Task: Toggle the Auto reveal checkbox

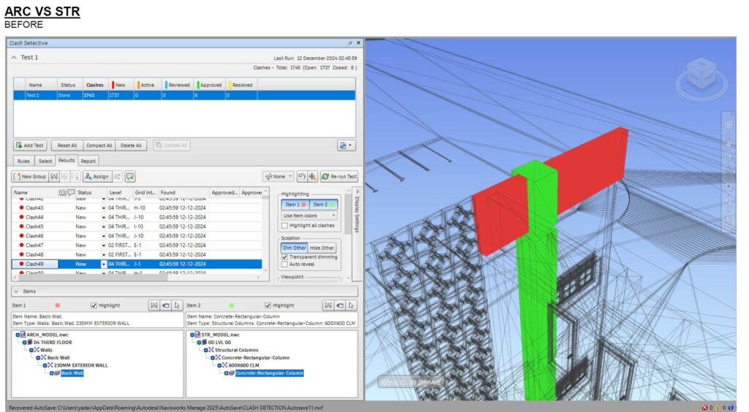Action: click(285, 264)
